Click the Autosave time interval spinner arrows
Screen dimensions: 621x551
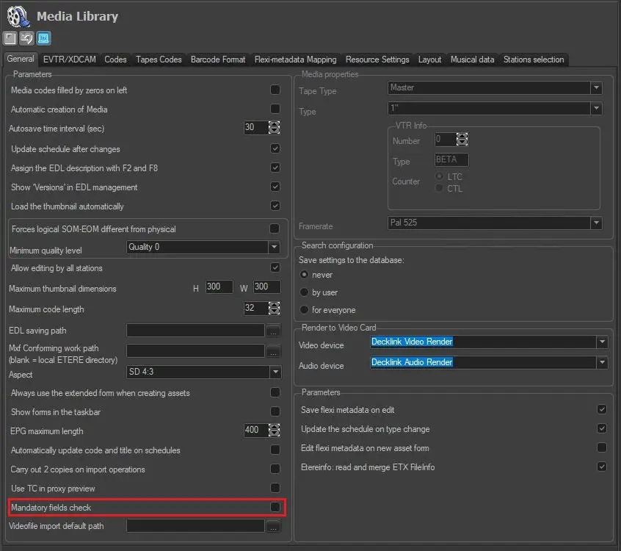pyautogui.click(x=275, y=127)
